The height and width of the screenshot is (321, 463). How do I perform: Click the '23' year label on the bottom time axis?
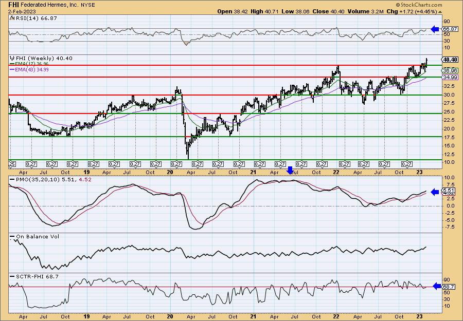point(420,316)
